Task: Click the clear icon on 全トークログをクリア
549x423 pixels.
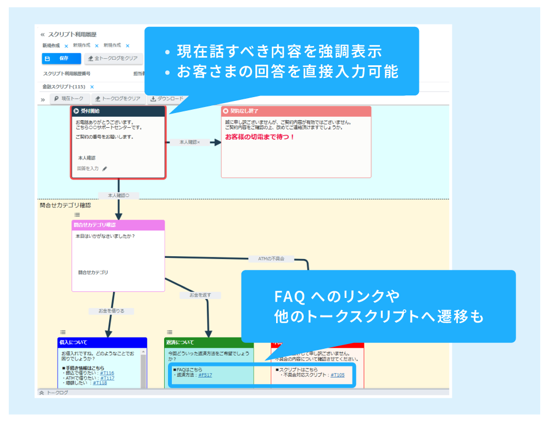Action: 91,58
